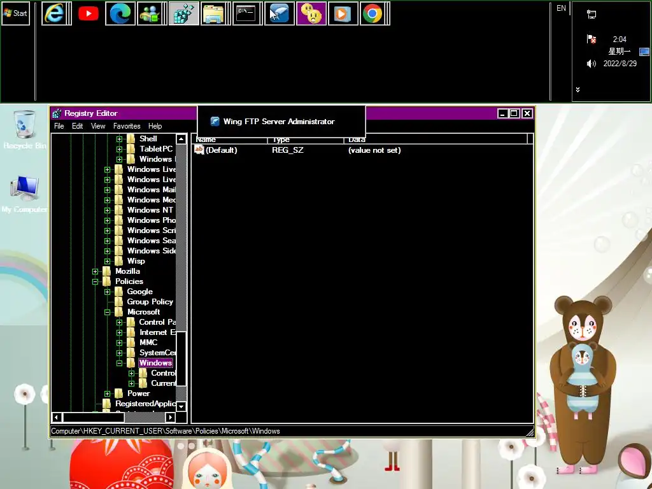Viewport: 652px width, 489px height.
Task: Click the (value not set) data cell
Action: coord(374,150)
